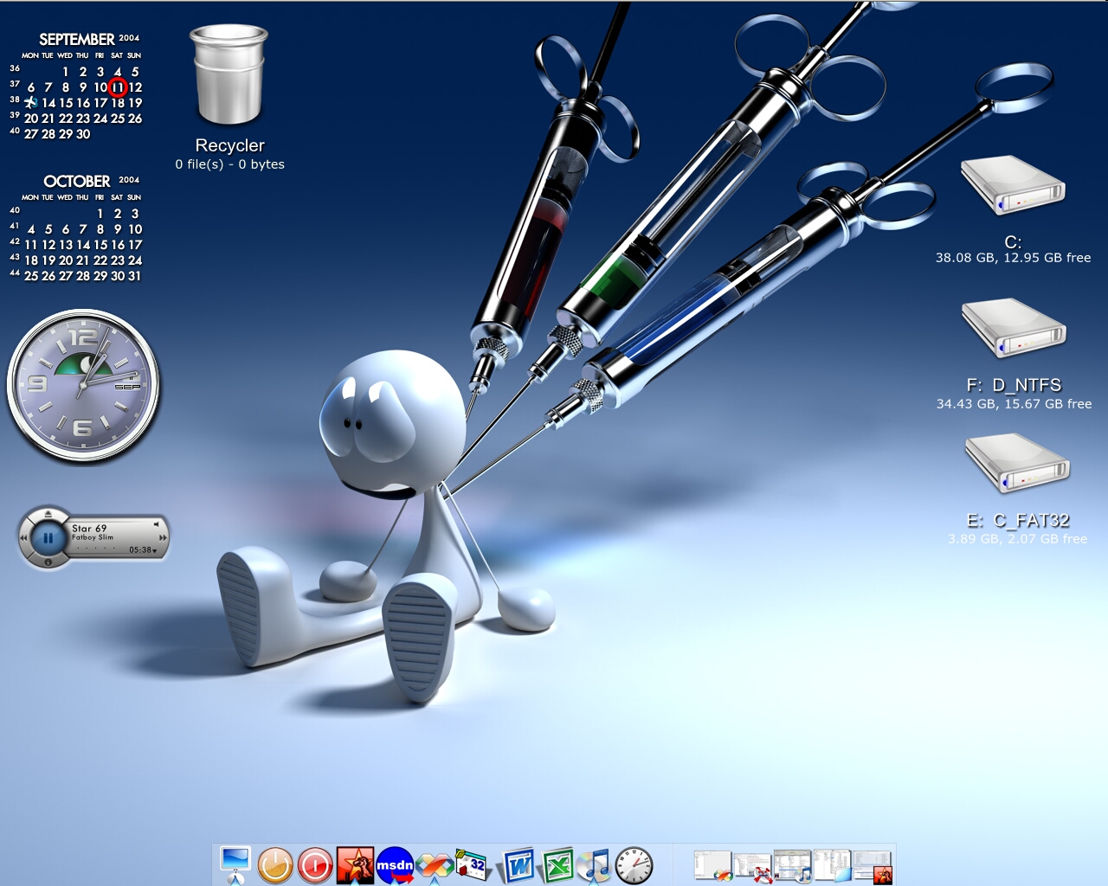Open the calendar 32 dock icon
The height and width of the screenshot is (886, 1108).
(473, 864)
